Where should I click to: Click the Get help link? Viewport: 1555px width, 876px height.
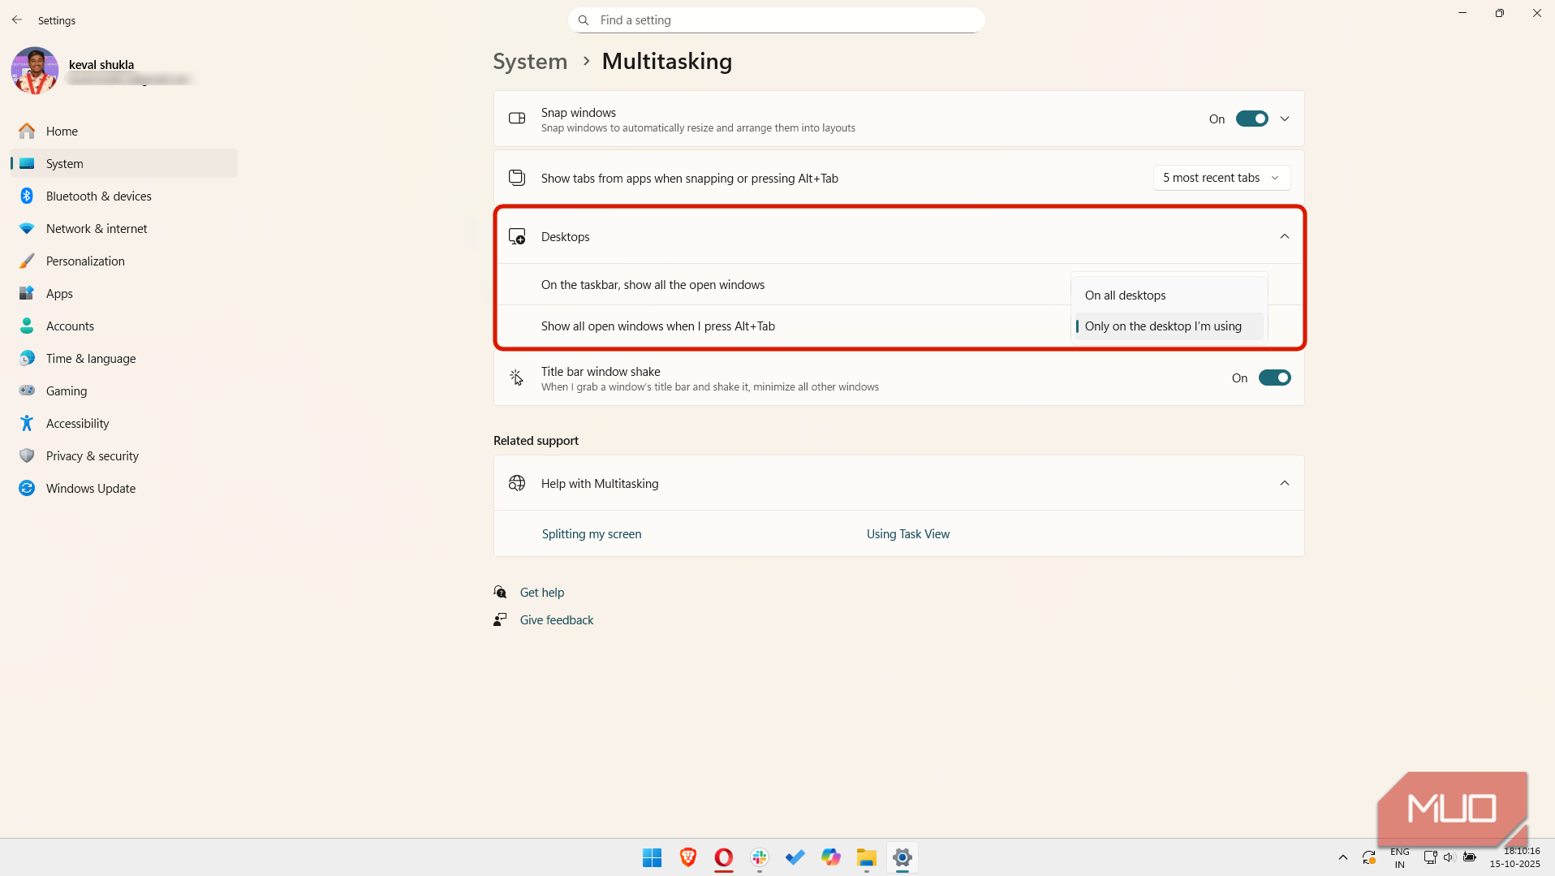click(x=542, y=592)
